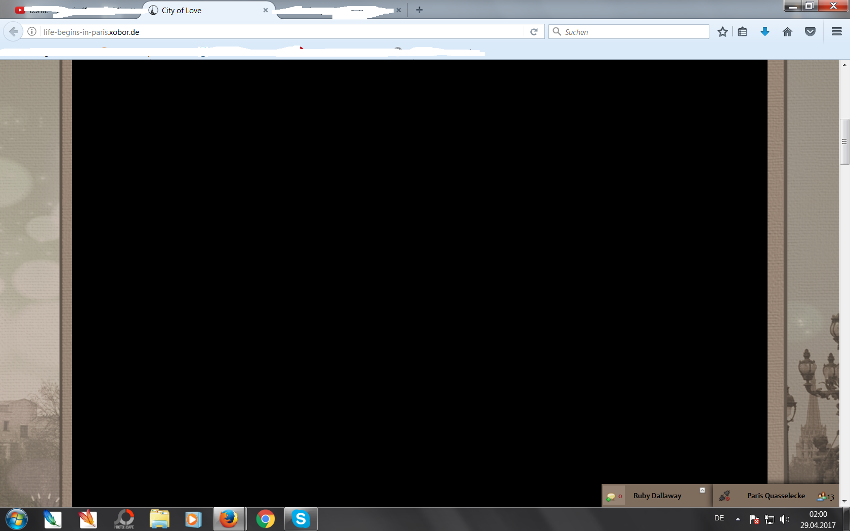850x531 pixels.
Task: Click the Pocket icon in toolbar
Action: [x=810, y=32]
